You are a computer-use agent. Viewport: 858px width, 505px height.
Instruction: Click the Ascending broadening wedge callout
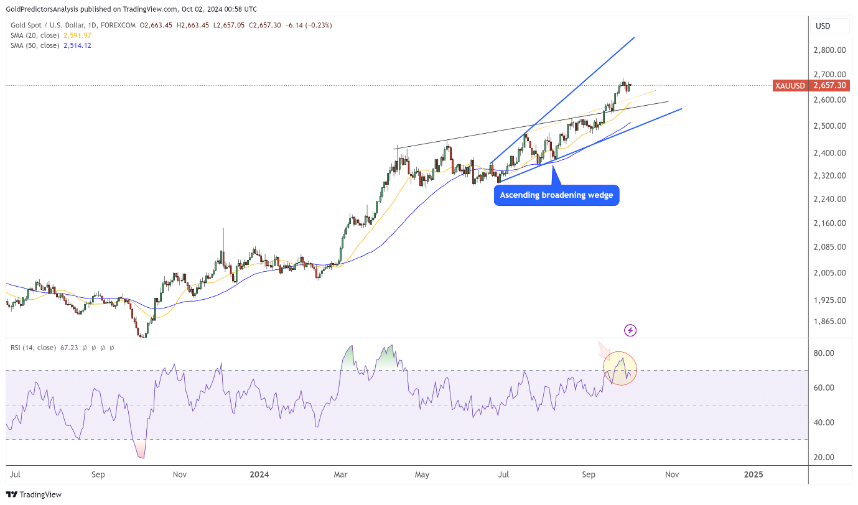tap(557, 195)
